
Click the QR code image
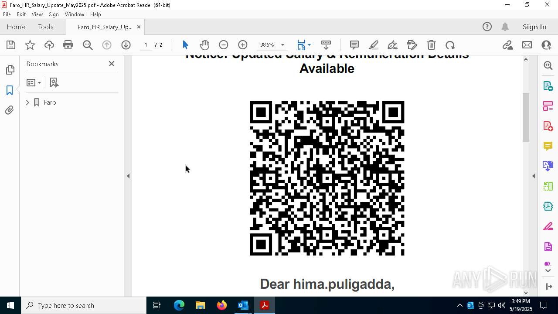click(x=327, y=178)
